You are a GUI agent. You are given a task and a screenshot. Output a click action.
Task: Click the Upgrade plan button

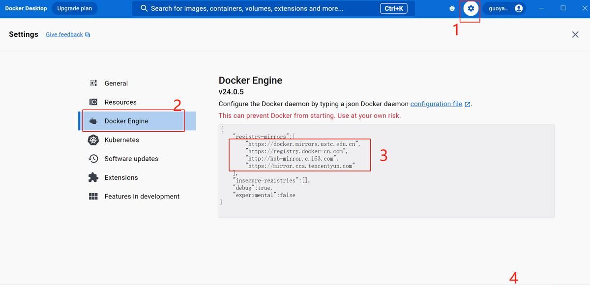[74, 8]
